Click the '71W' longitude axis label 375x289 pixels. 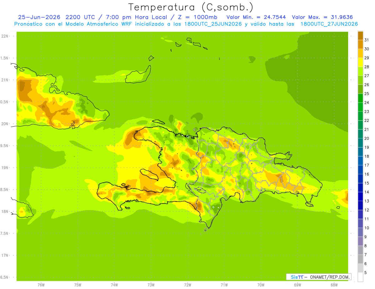(224, 285)
